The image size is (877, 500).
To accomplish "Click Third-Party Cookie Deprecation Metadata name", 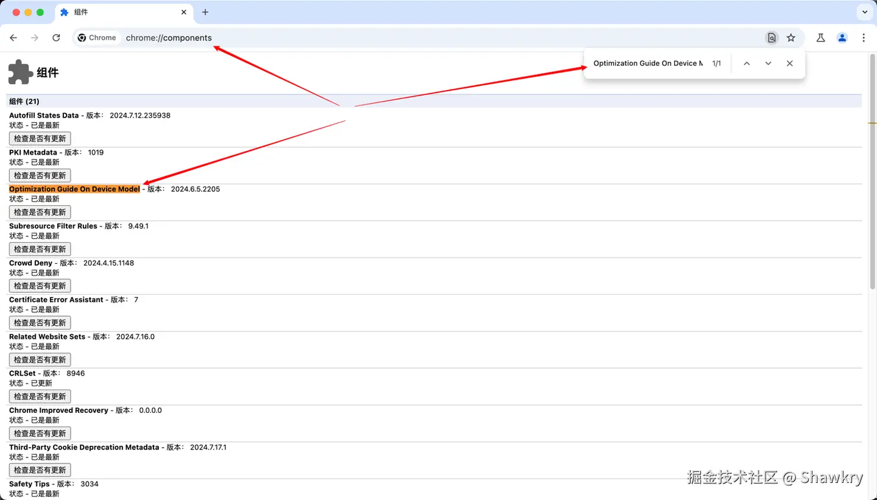I will 84,447.
